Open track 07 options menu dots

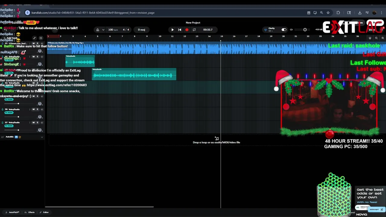click(x=30, y=122)
